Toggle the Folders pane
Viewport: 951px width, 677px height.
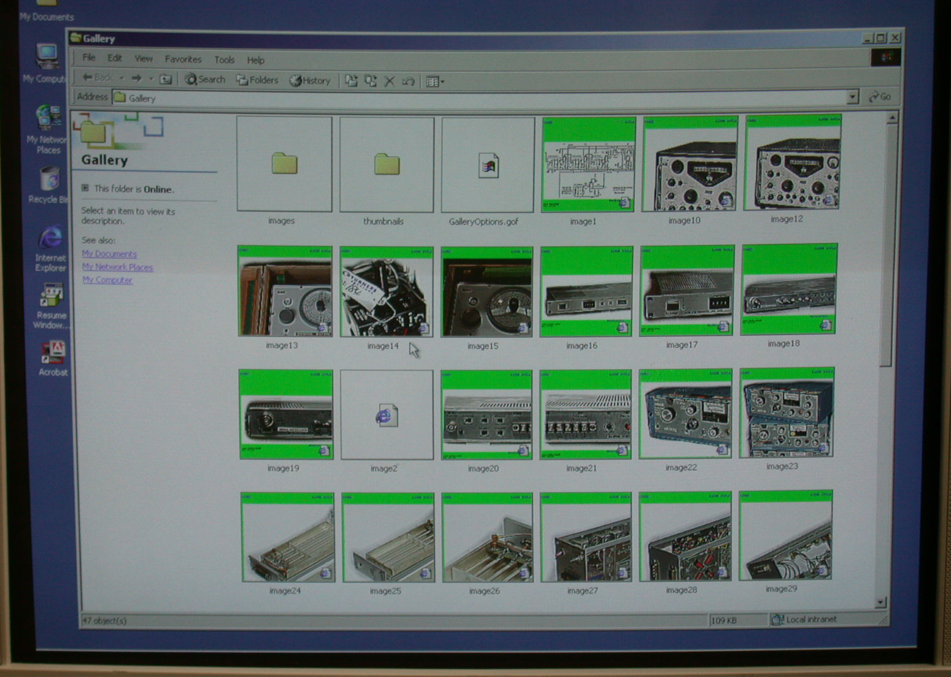coord(257,80)
